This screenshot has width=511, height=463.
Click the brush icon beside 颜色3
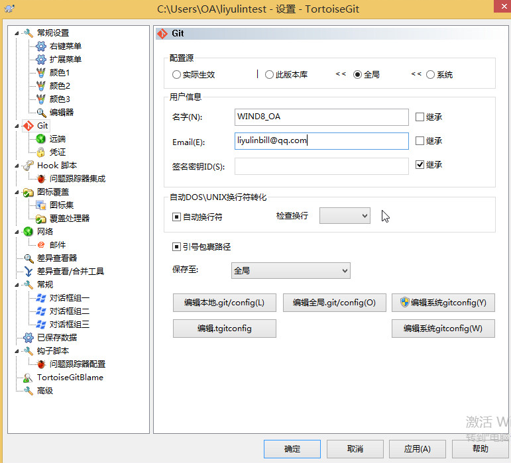[40, 99]
